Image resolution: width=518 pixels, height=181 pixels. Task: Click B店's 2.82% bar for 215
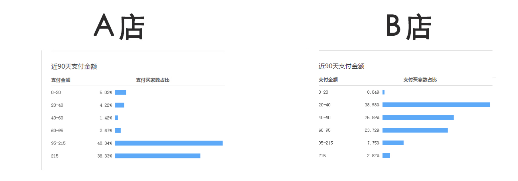(x=386, y=156)
